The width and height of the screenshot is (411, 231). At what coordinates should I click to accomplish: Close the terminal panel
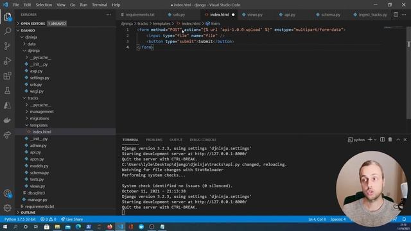click(x=405, y=140)
